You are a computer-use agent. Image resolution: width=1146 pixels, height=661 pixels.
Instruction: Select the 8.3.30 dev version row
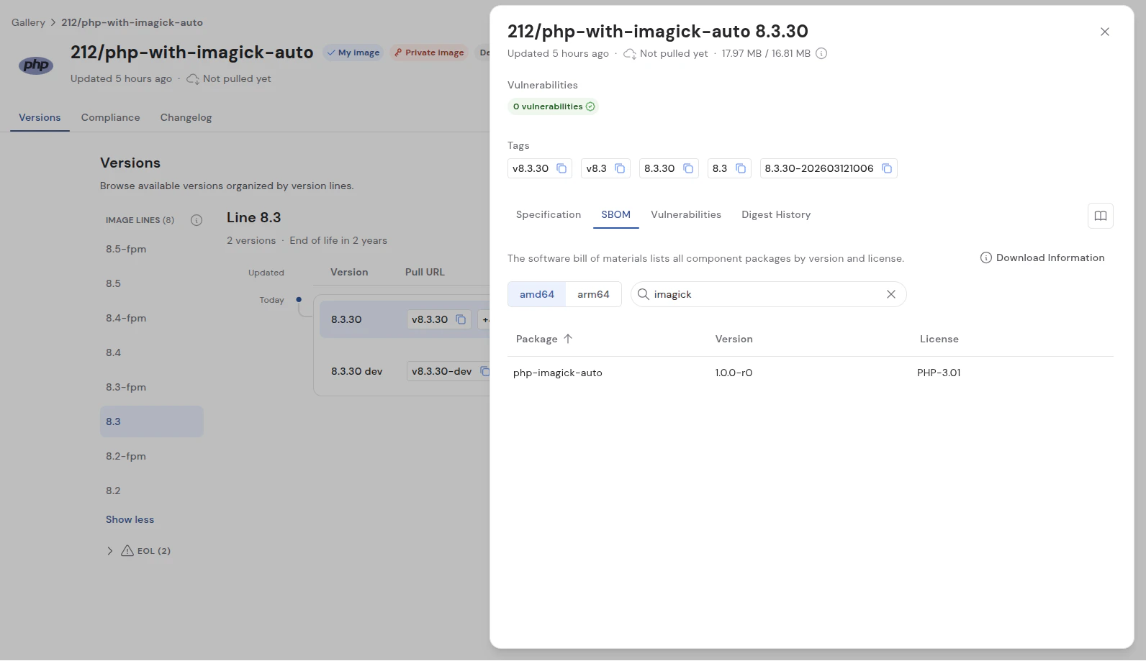405,371
